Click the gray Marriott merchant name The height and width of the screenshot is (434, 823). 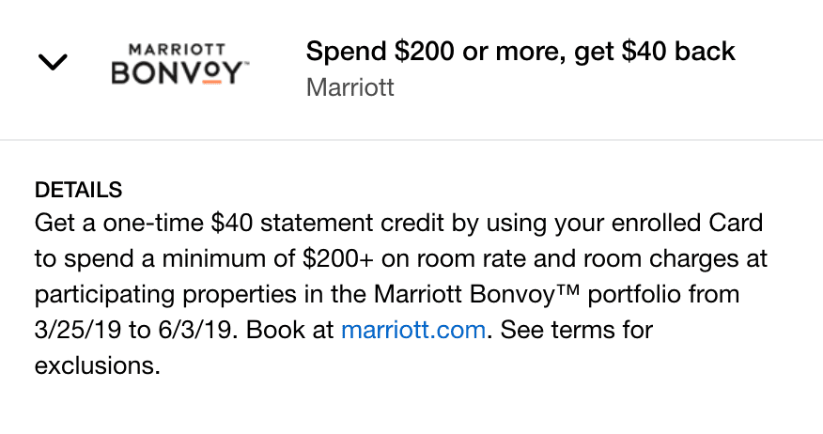click(x=350, y=87)
